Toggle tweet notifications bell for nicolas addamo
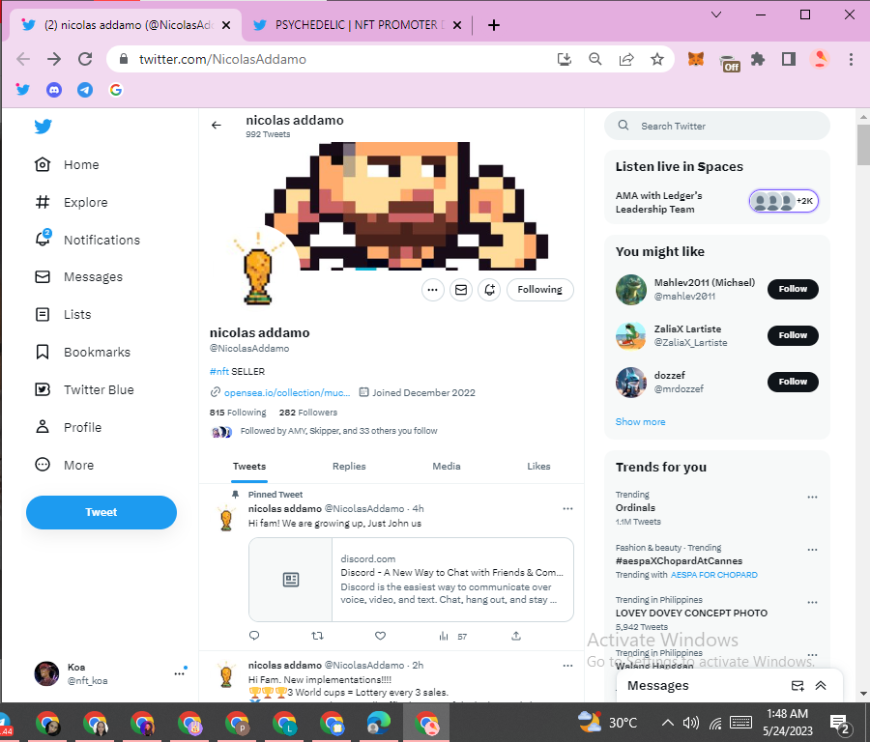870x742 pixels. tap(489, 290)
